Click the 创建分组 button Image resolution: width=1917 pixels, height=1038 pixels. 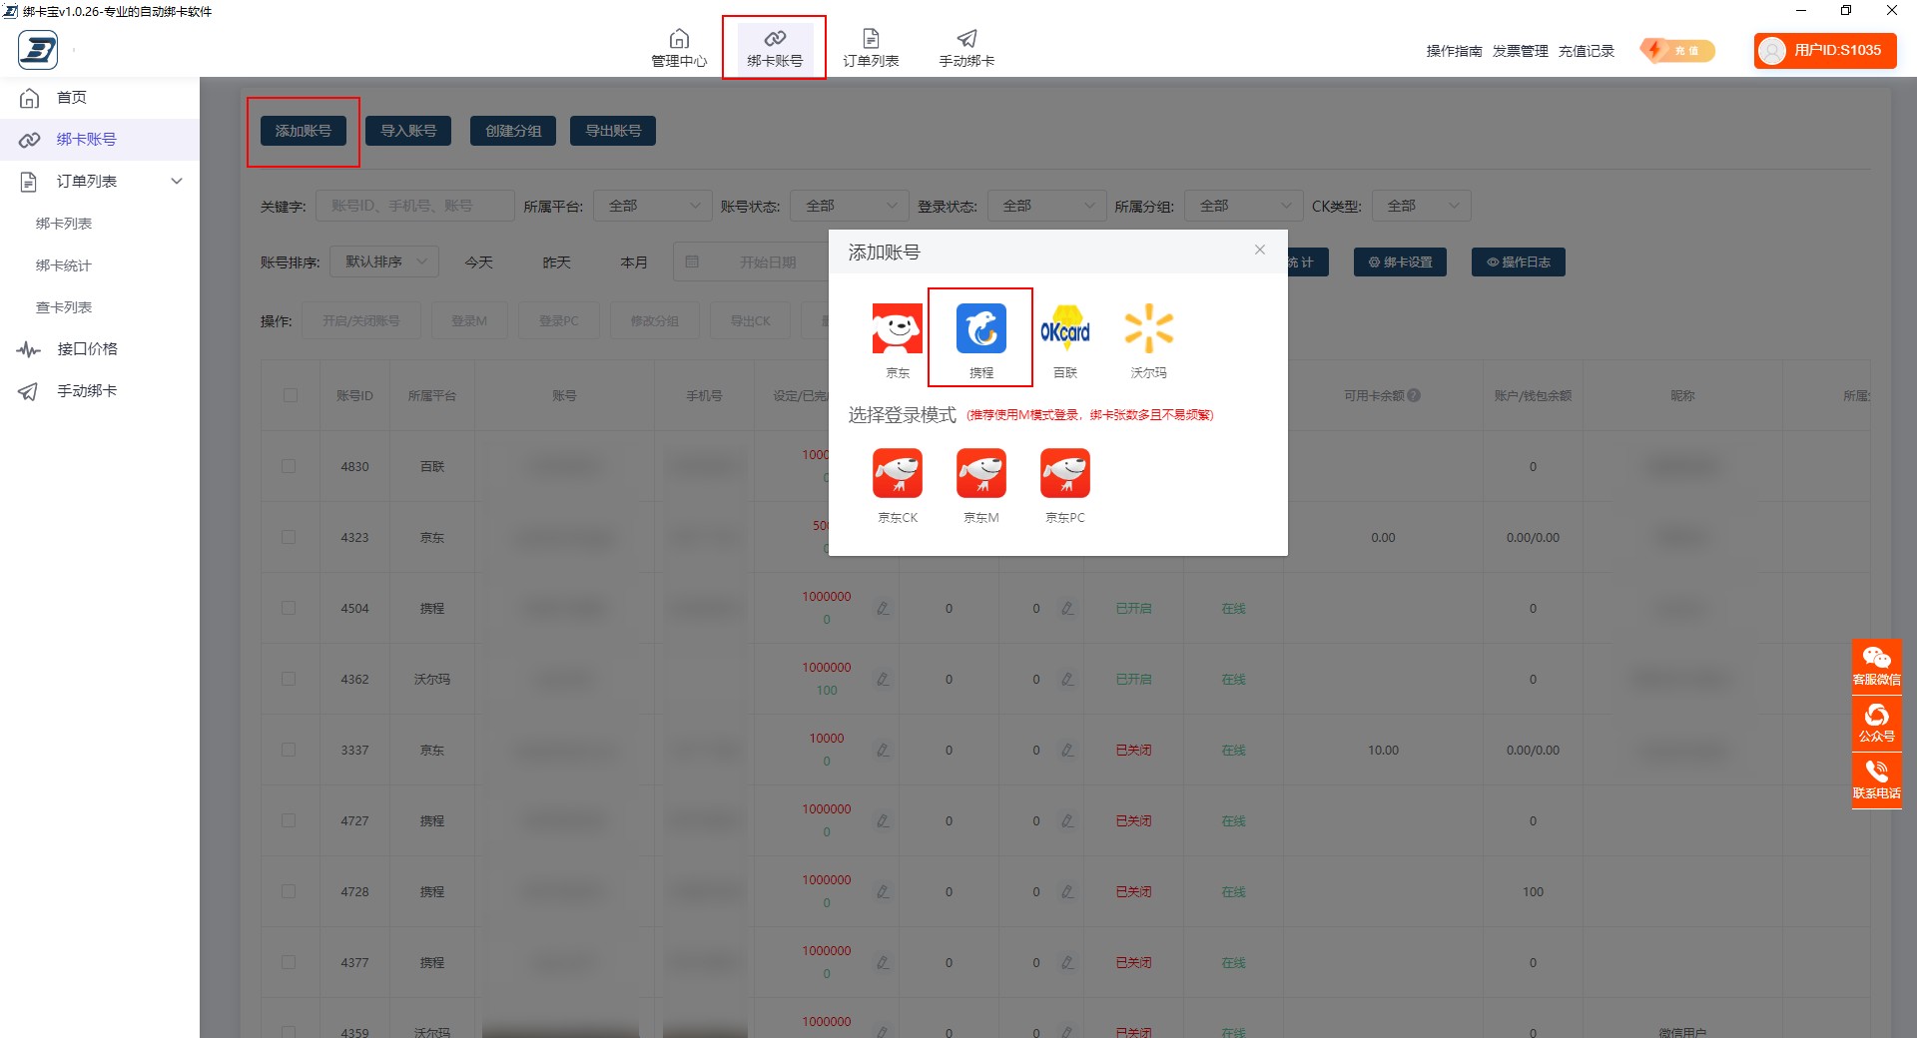(513, 131)
